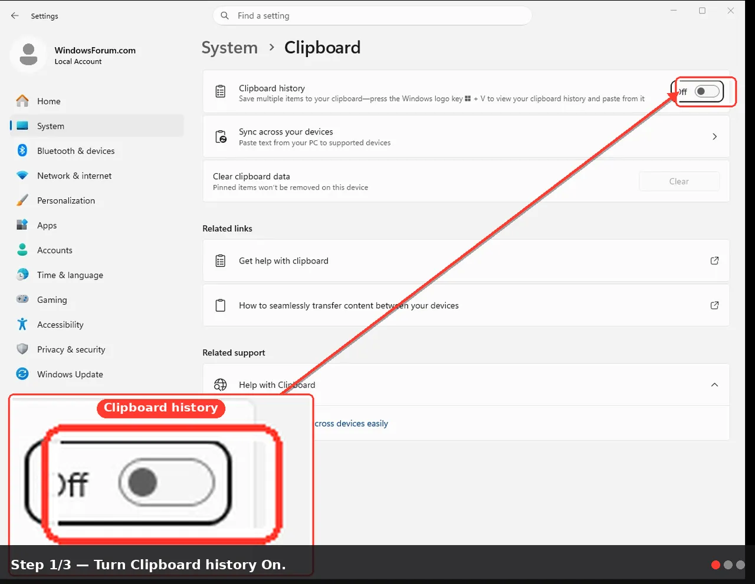
Task: Click the Find a setting search field
Action: point(372,16)
